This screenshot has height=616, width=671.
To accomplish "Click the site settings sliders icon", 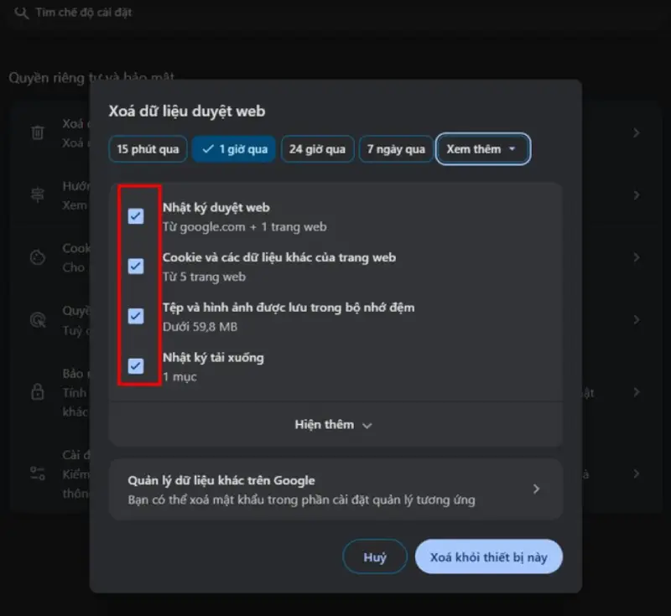I will click(38, 474).
